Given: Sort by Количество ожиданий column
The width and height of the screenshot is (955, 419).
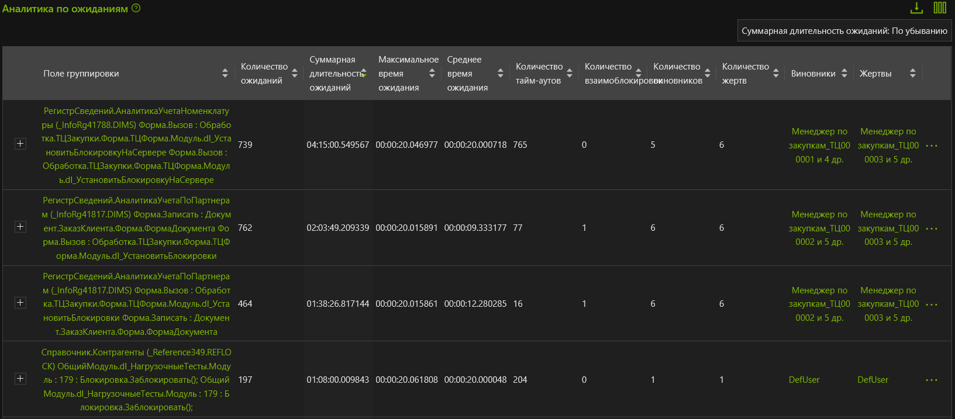Looking at the screenshot, I should coord(294,73).
